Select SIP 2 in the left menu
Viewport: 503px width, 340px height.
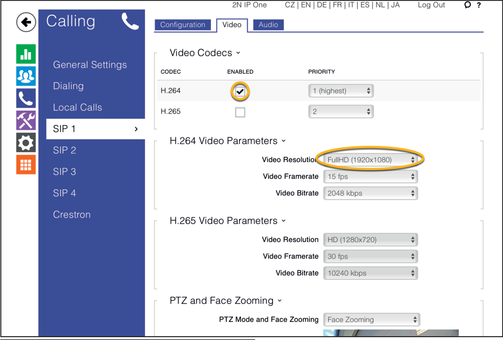click(64, 150)
